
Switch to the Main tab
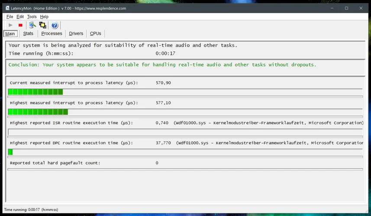pos(10,34)
